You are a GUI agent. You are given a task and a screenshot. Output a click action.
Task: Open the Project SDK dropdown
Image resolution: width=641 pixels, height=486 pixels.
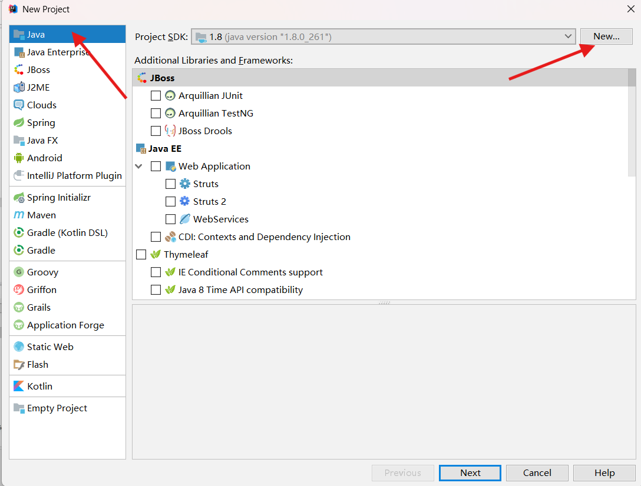(x=384, y=36)
